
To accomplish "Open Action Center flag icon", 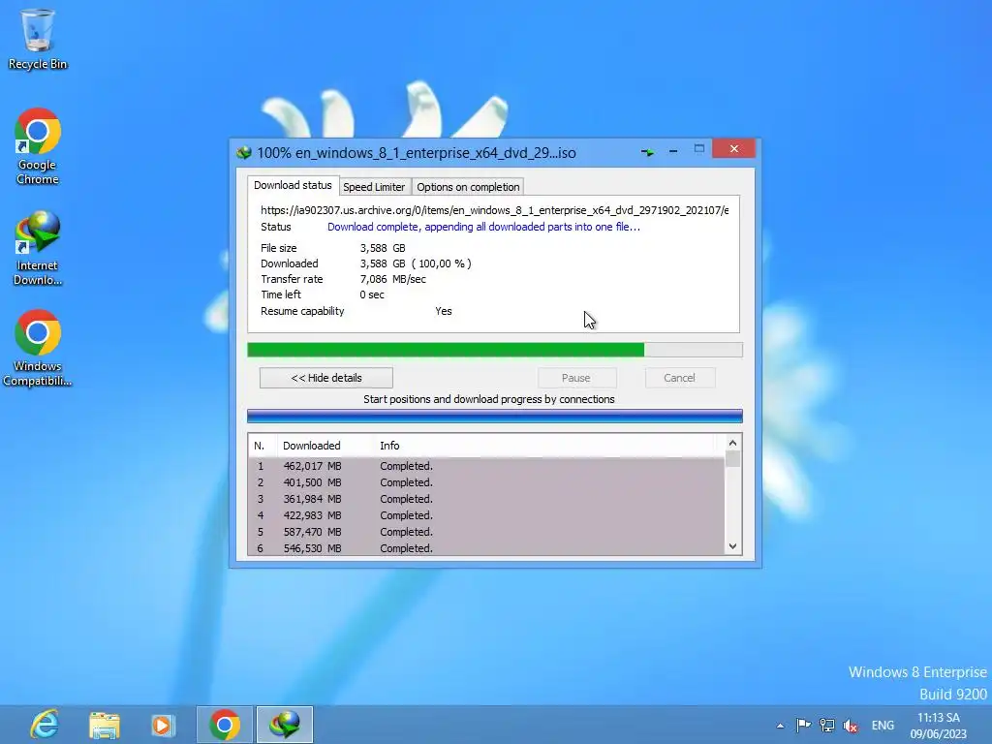I will [803, 725].
